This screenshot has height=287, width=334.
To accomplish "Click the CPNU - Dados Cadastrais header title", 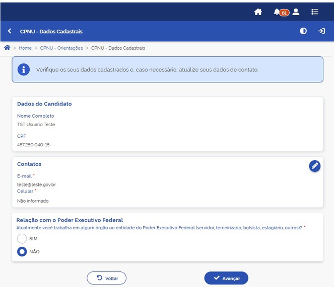I will (x=51, y=32).
